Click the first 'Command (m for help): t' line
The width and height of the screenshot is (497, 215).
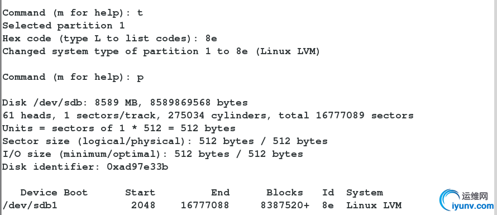73,13
